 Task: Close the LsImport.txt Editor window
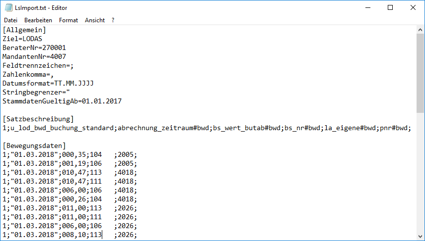coord(413,8)
